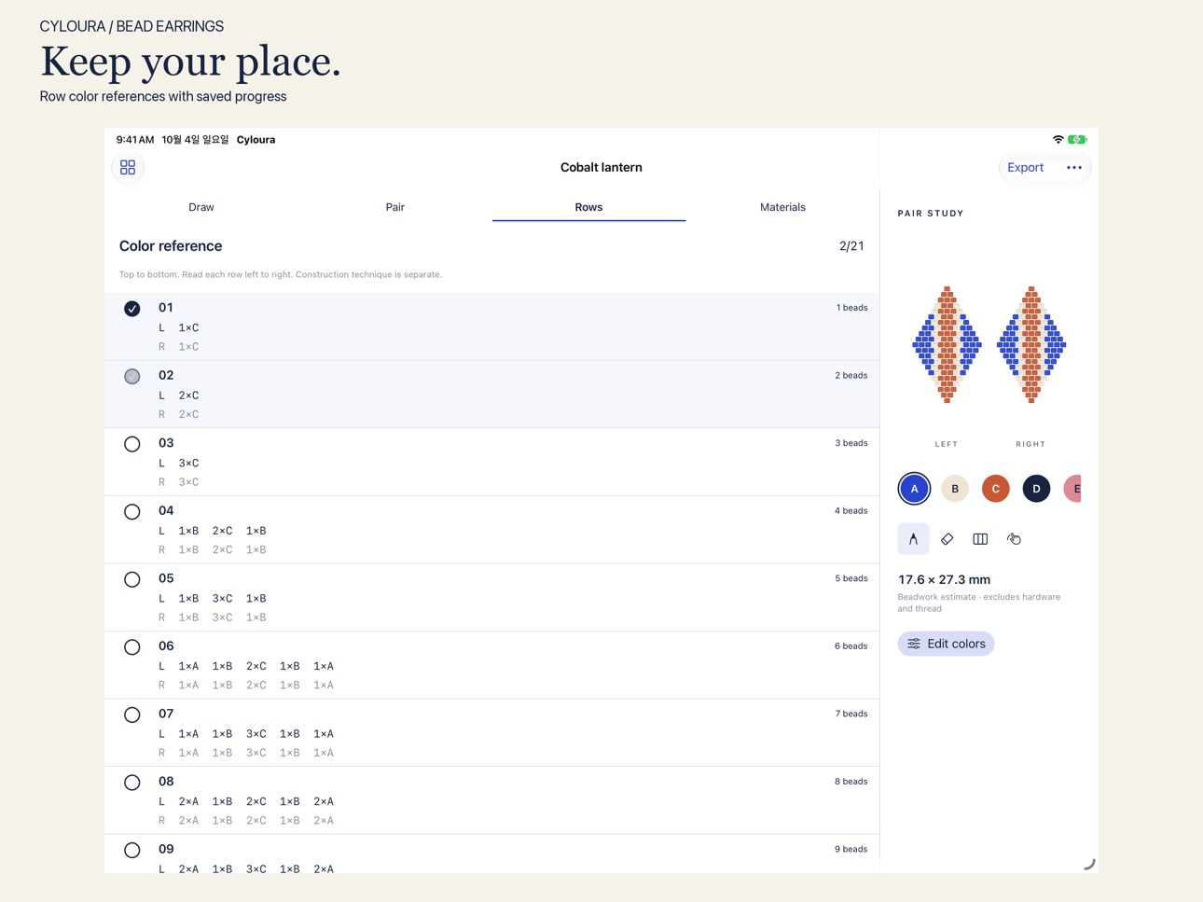Mark row 08 as complete

point(132,783)
